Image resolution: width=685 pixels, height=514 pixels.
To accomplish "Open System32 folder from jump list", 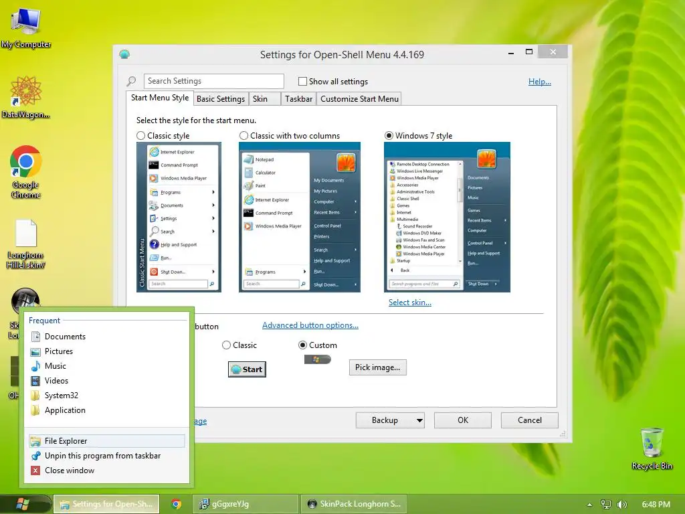I will [61, 396].
